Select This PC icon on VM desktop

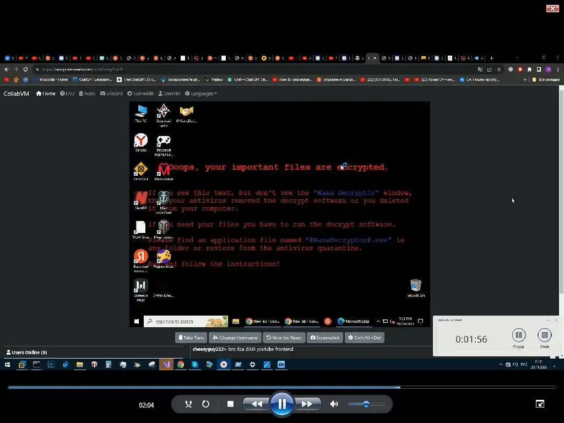[x=140, y=113]
